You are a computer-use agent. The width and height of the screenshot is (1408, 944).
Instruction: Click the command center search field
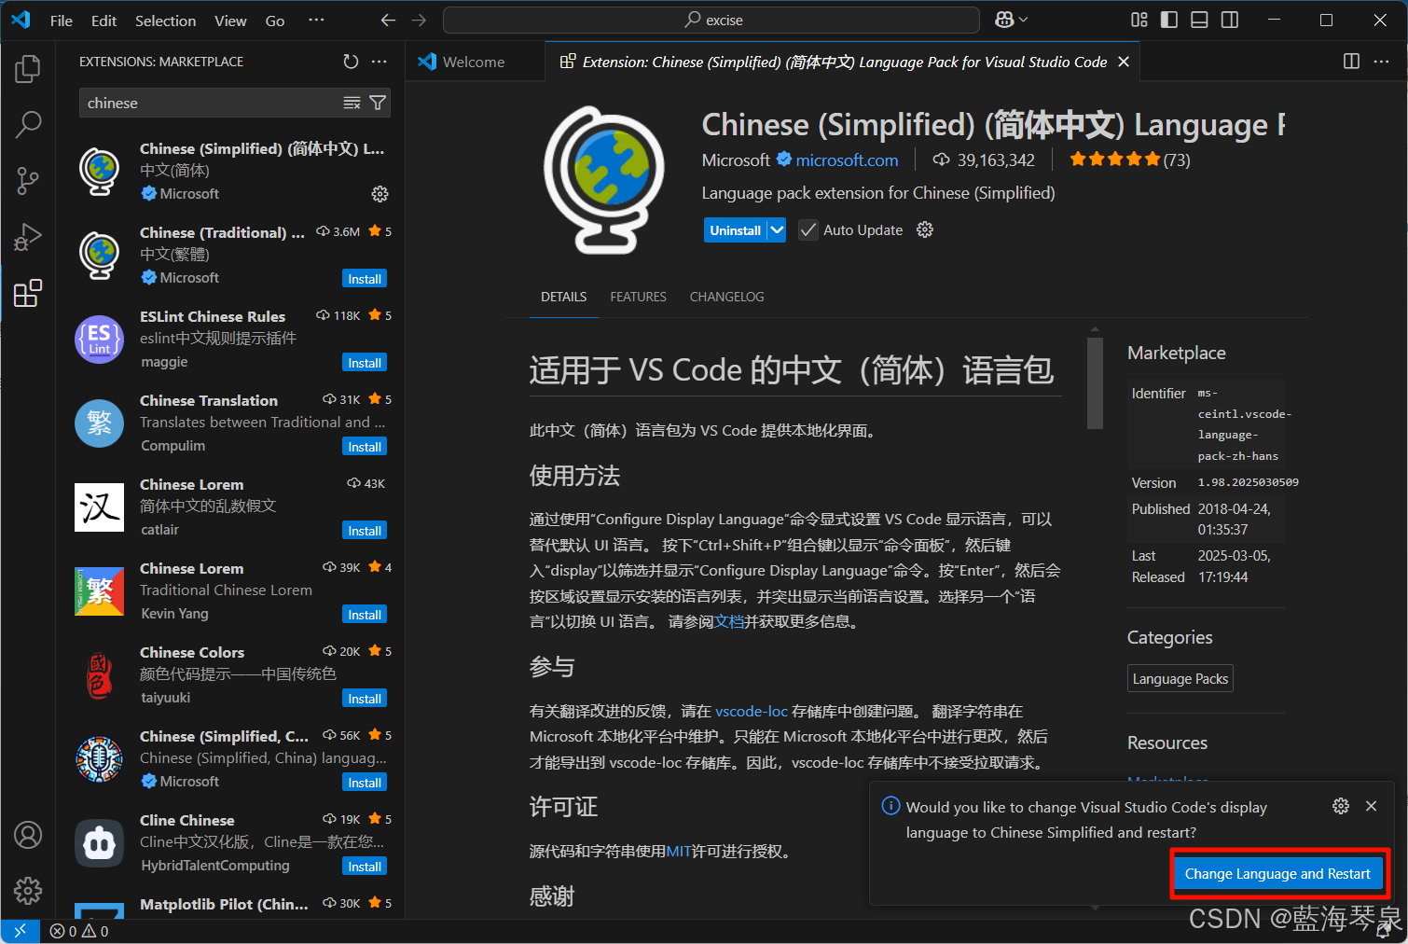[x=711, y=20]
